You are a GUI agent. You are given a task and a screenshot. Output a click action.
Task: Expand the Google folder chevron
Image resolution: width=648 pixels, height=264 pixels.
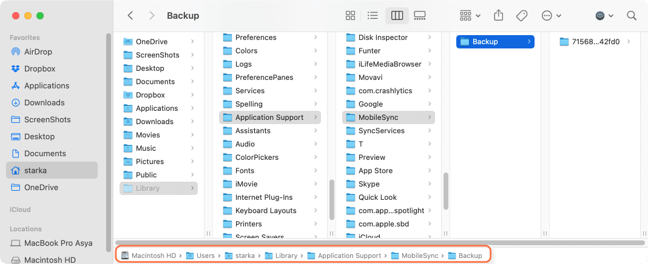tap(430, 104)
